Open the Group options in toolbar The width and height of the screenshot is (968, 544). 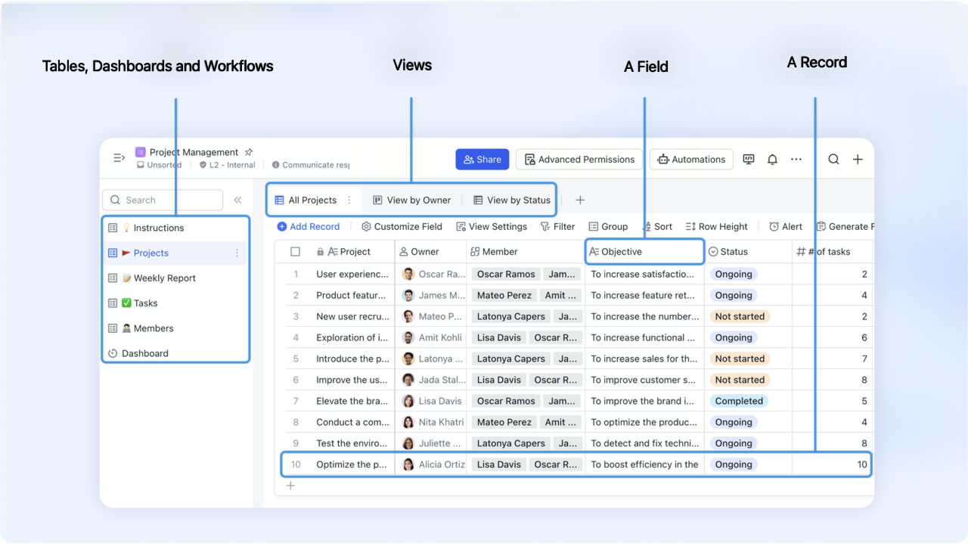608,226
